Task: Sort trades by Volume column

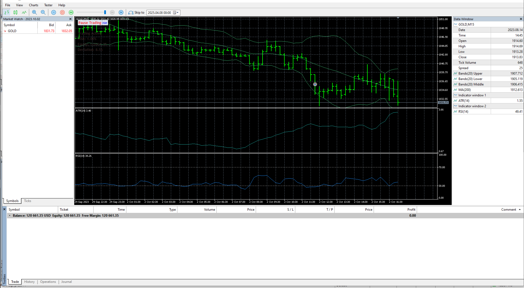Action: tap(197, 210)
